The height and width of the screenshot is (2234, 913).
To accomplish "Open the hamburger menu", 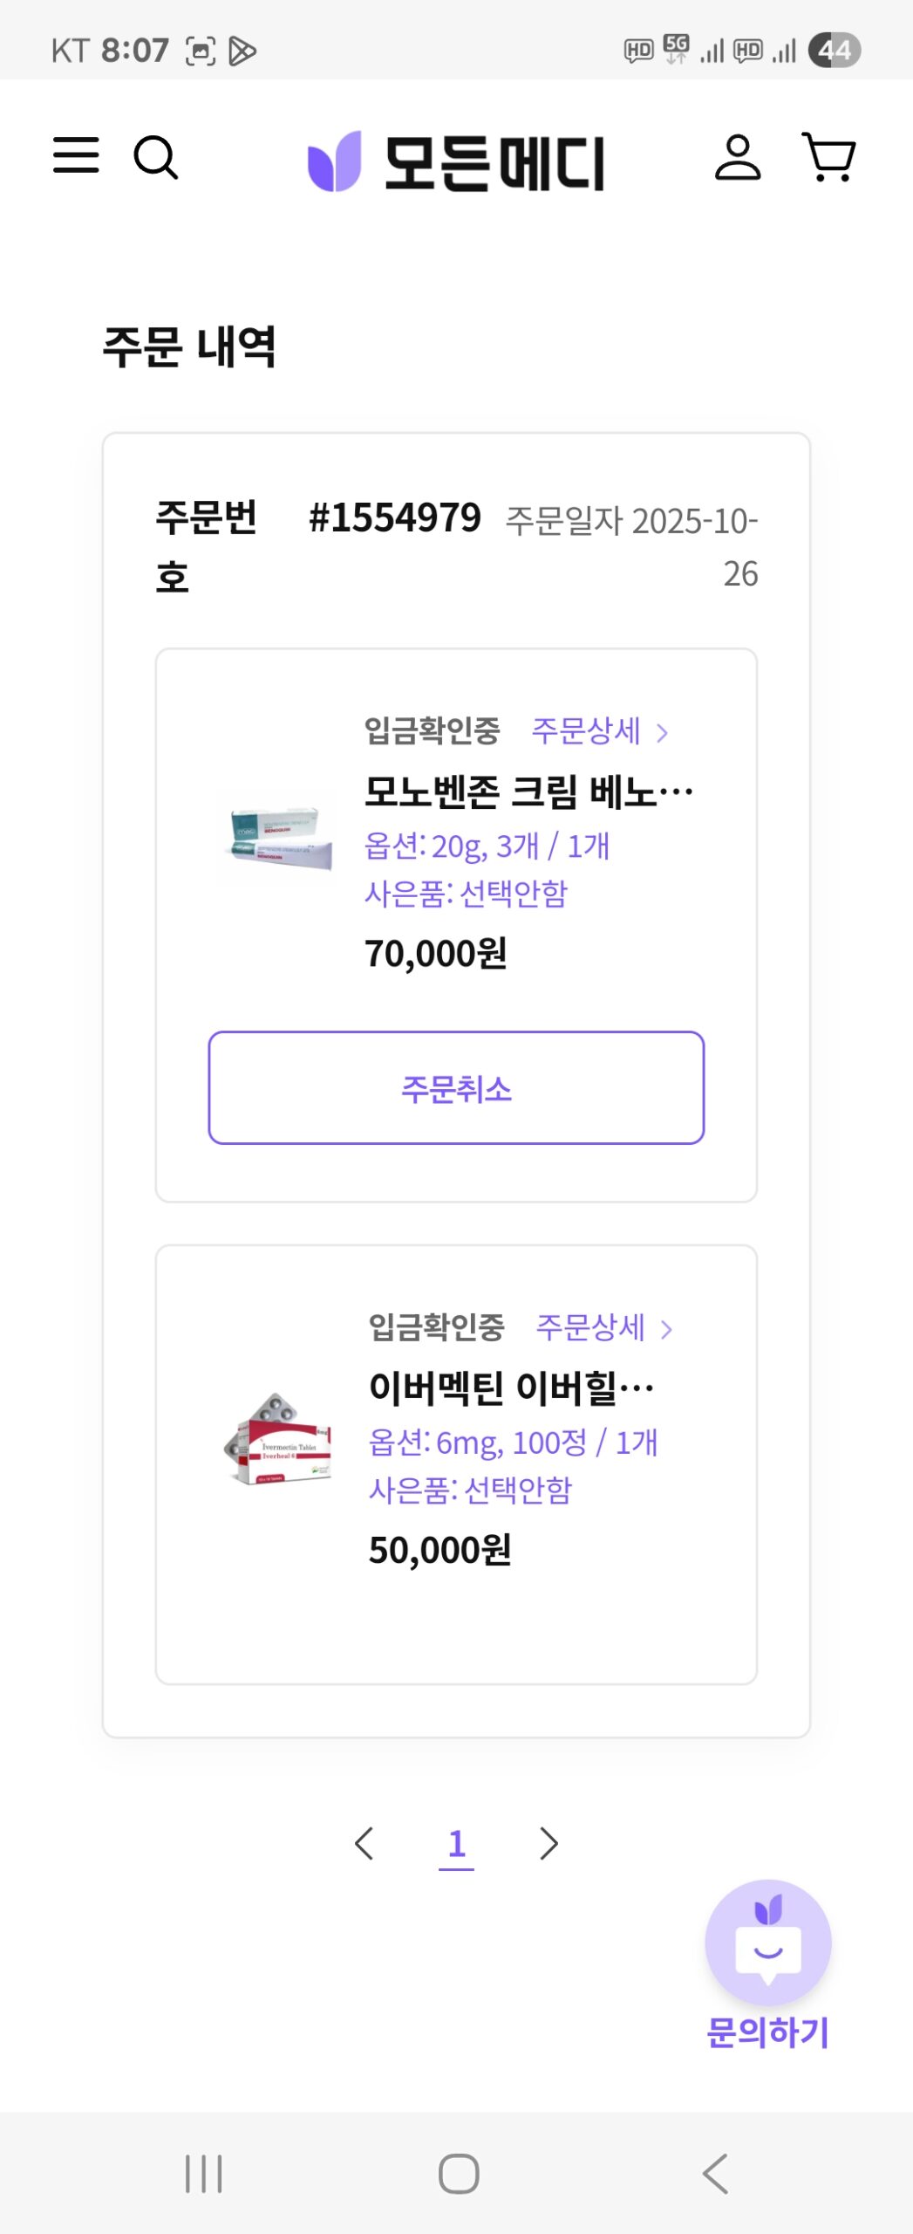I will (x=76, y=155).
